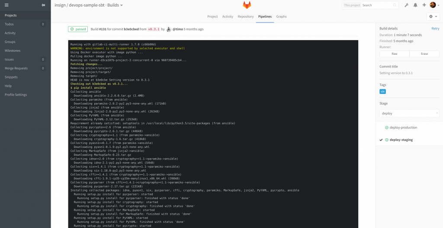Click deploy-production passed status icon
Viewport: 443px width, 228px height.
[x=386, y=128]
